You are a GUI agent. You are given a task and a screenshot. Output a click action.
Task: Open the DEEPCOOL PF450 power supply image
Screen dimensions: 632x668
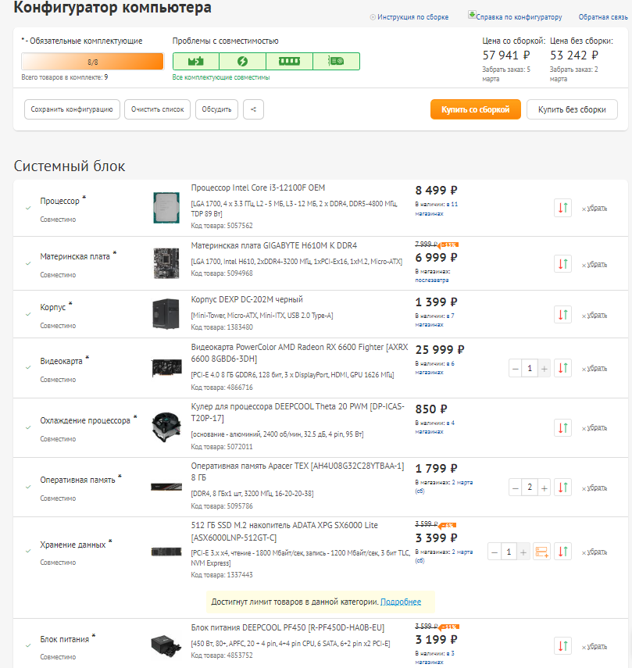[166, 645]
